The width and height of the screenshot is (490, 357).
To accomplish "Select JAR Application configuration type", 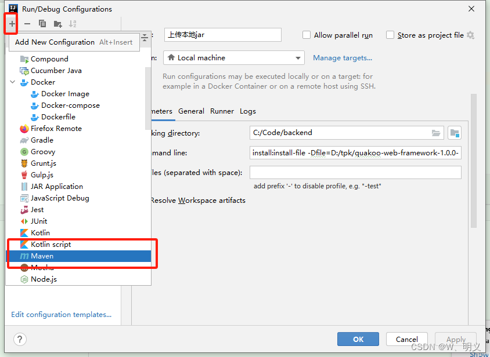I will tap(78, 186).
